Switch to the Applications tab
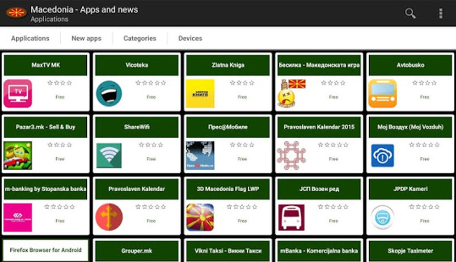The width and height of the screenshot is (456, 262). 30,38
